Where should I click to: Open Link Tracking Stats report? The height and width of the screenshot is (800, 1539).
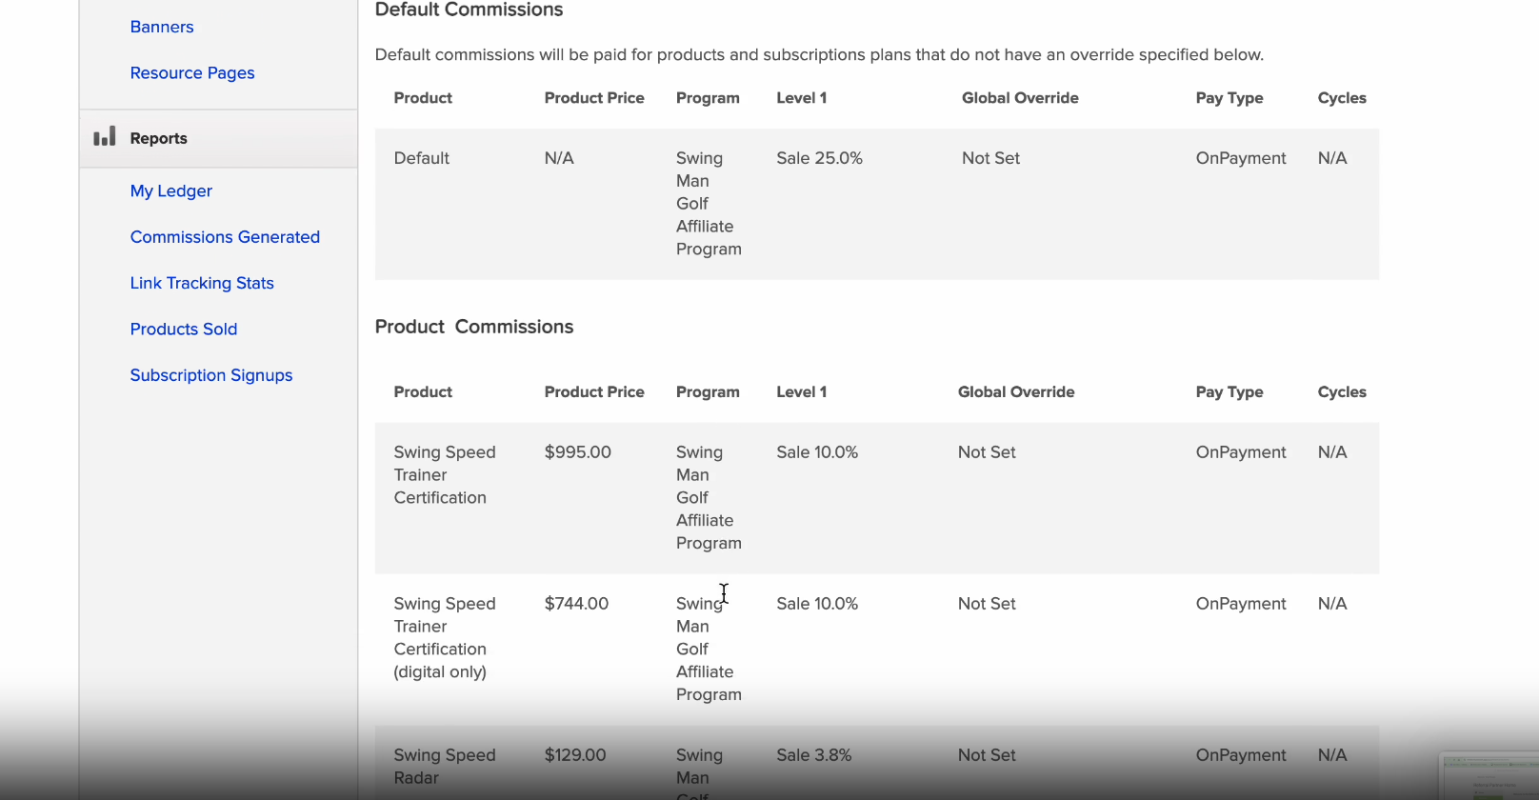(202, 283)
